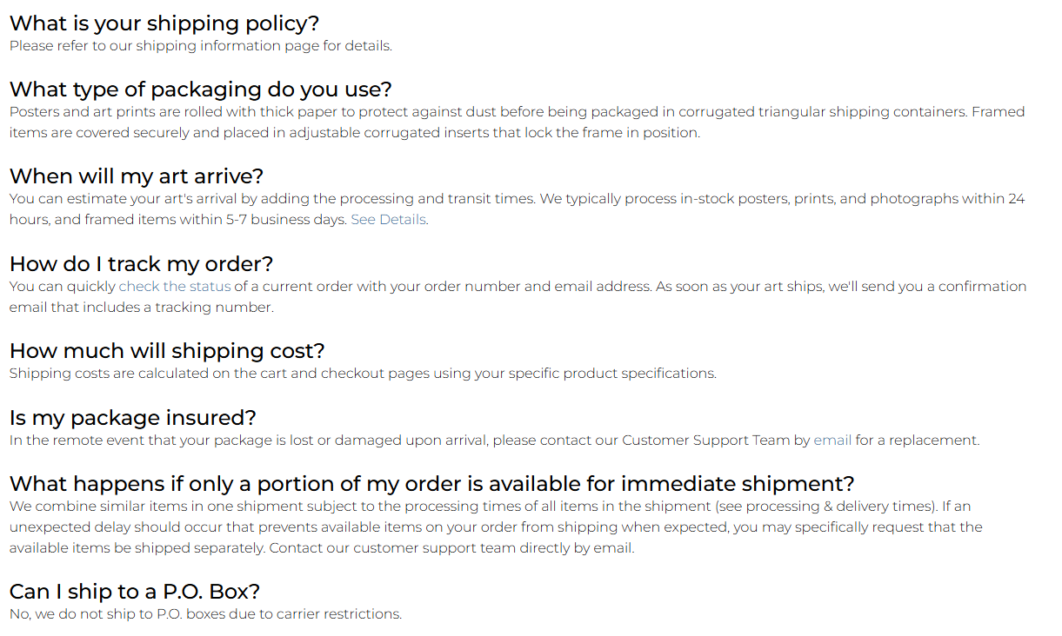Click the answer about P.O. boxes carrier restrictions

(205, 614)
